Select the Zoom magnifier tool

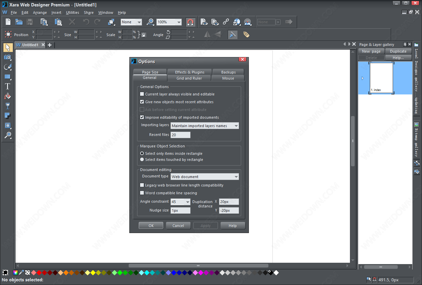[8, 135]
